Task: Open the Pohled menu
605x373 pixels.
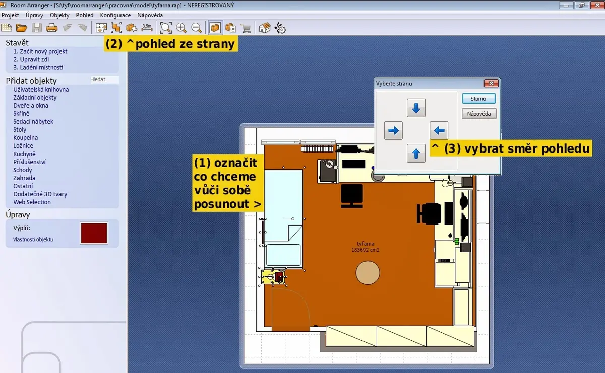Action: 85,15
